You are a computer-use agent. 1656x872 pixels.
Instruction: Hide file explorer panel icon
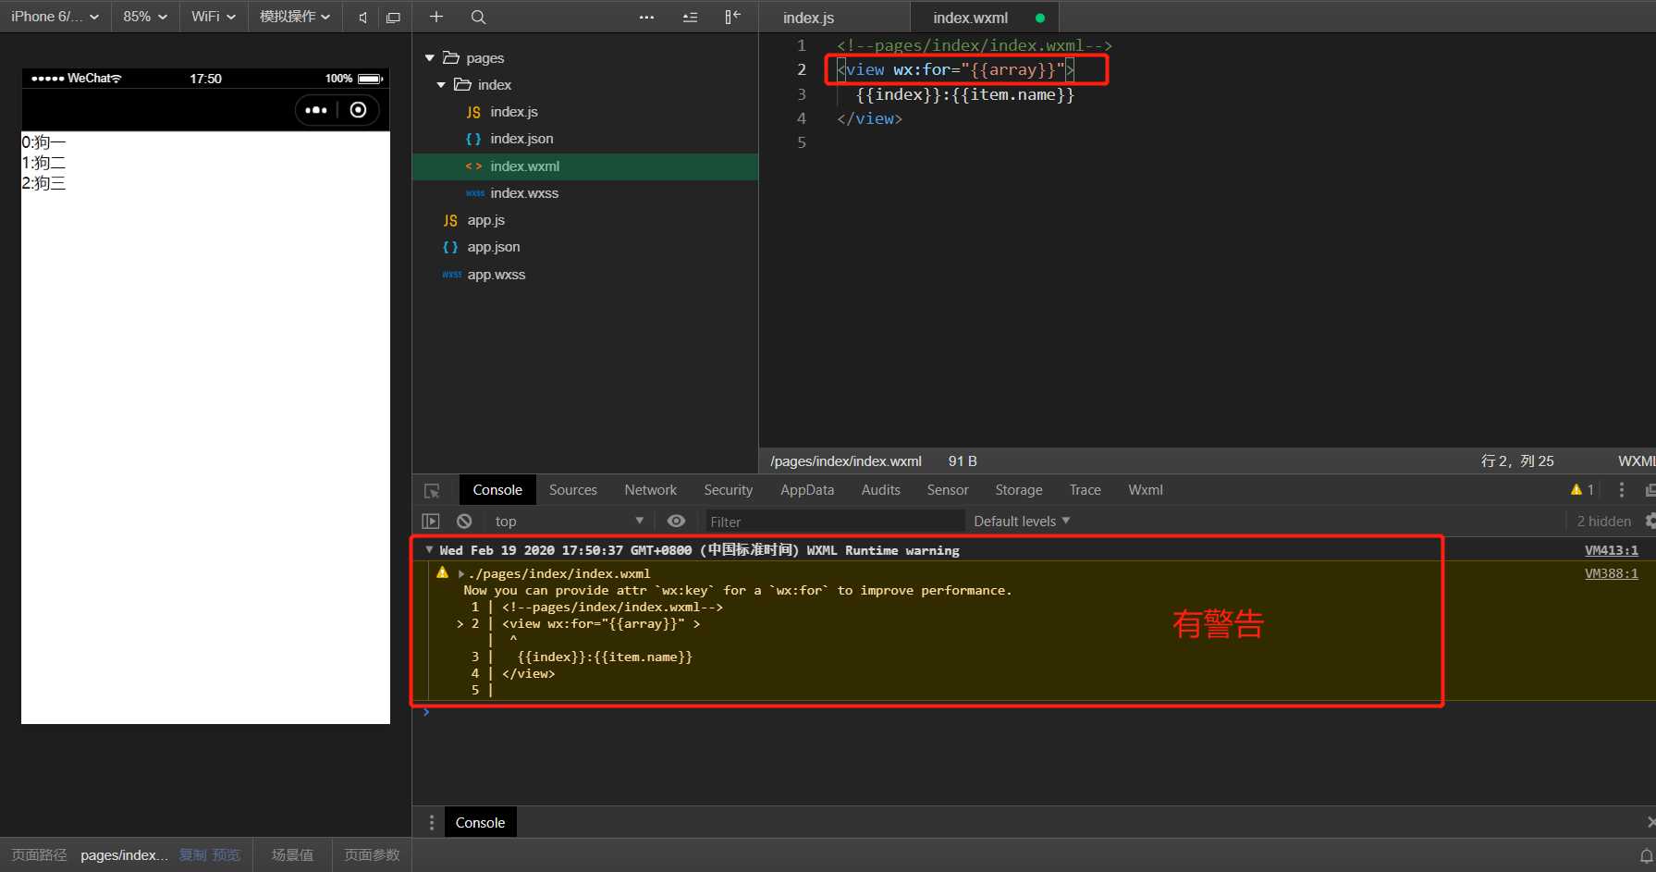pos(732,17)
